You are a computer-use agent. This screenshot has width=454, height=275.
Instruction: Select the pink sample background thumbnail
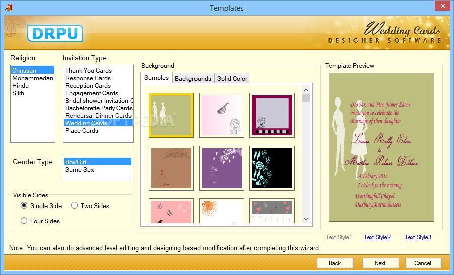pos(171,211)
